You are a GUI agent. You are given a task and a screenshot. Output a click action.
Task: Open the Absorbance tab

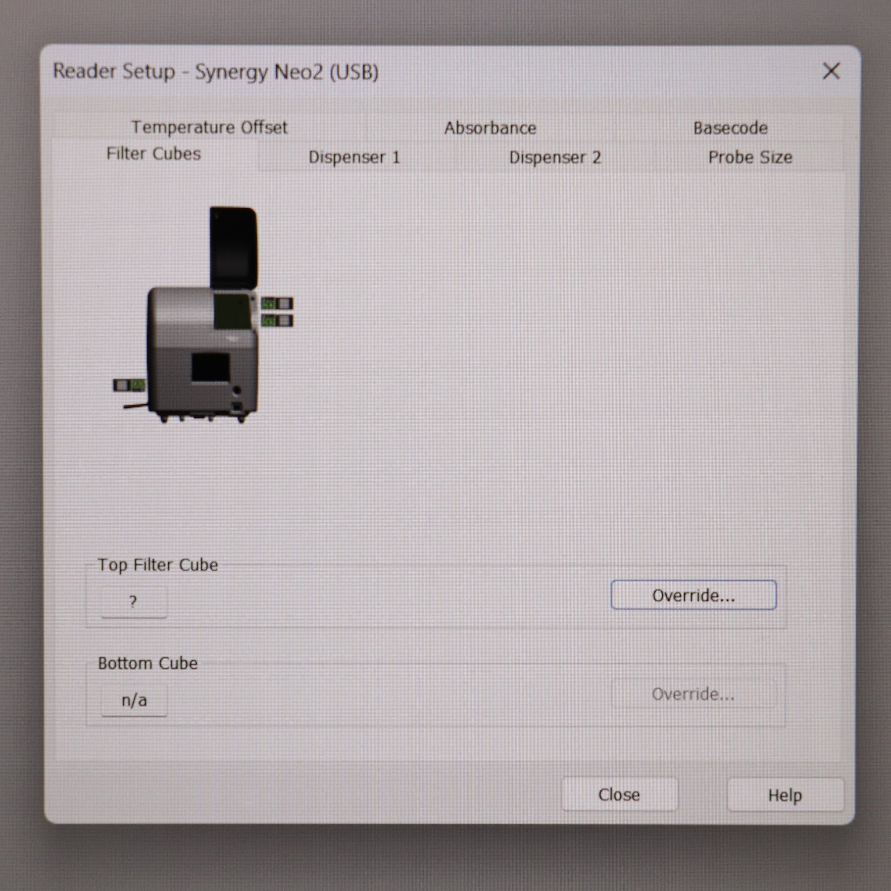point(490,128)
